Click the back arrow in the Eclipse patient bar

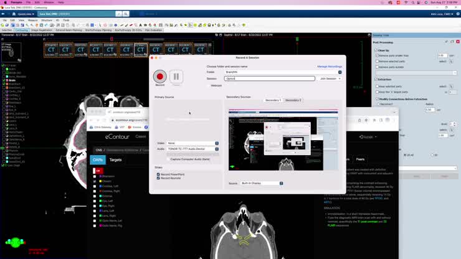pos(3,14)
